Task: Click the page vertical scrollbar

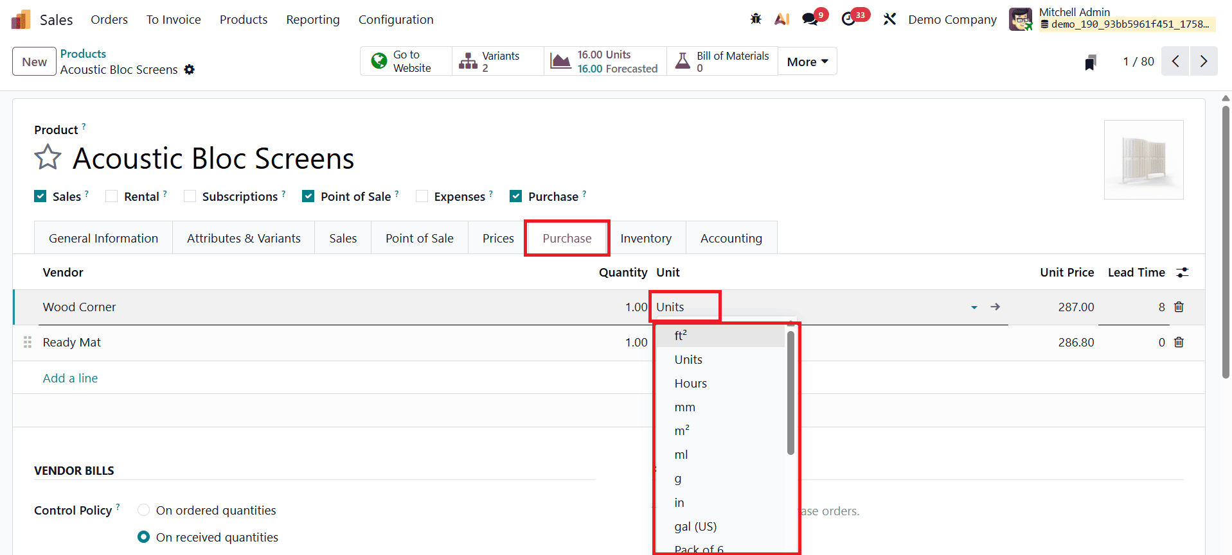Action: (x=1226, y=243)
